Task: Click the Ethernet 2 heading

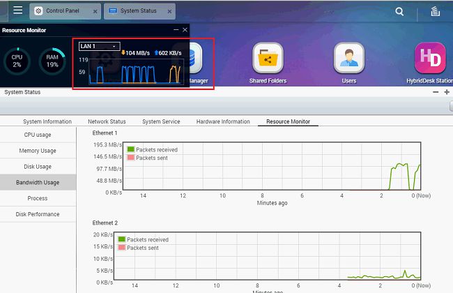Action: pos(105,223)
